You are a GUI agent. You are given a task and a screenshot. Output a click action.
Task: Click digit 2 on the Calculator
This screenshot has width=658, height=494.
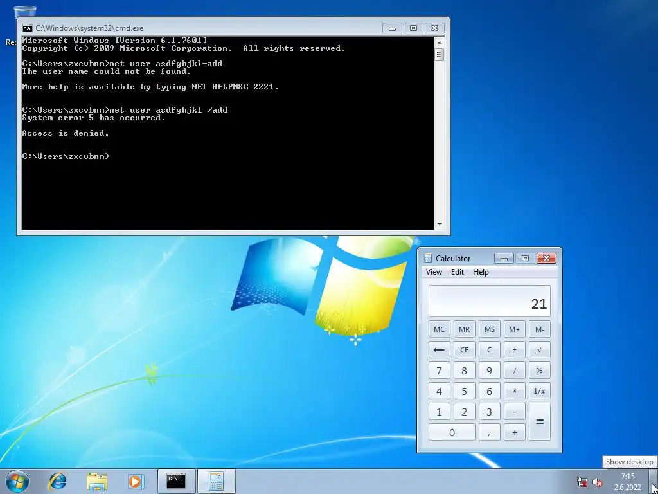(464, 412)
